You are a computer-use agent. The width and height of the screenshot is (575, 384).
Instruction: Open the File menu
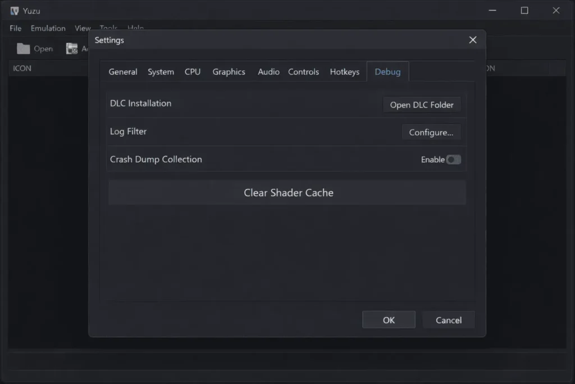(x=15, y=28)
